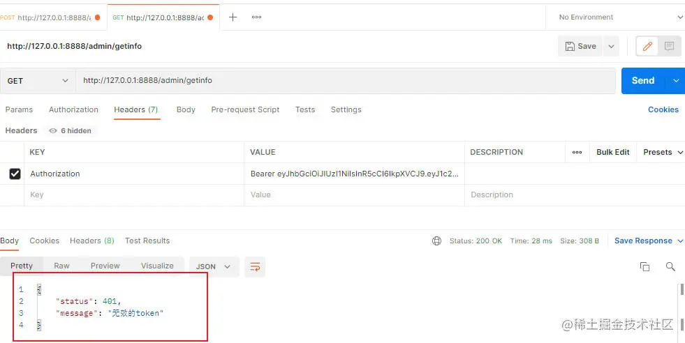Open the tab options ellipsis menu
Viewport: 685px width, 343px height.
pyautogui.click(x=256, y=17)
